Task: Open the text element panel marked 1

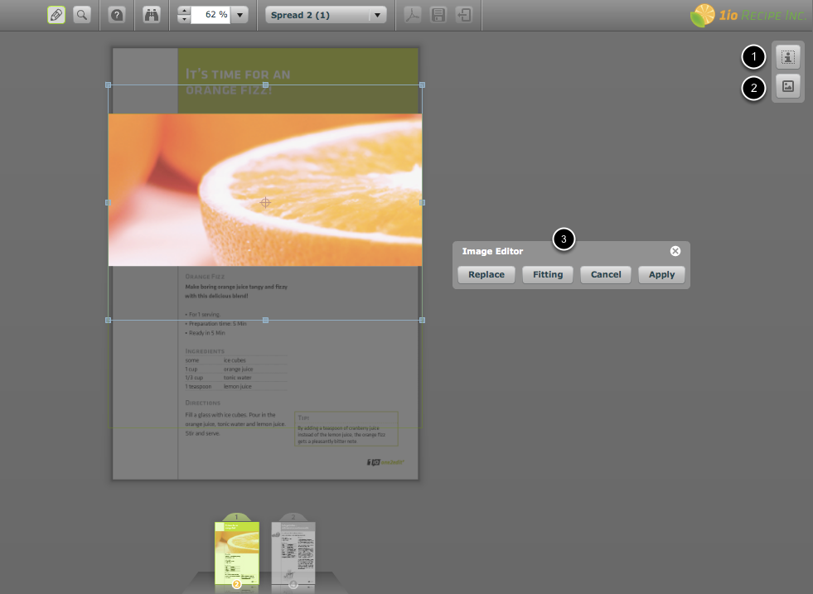Action: pos(786,57)
